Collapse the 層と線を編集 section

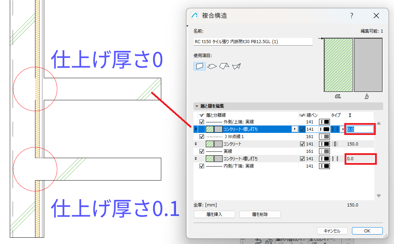tap(197, 106)
